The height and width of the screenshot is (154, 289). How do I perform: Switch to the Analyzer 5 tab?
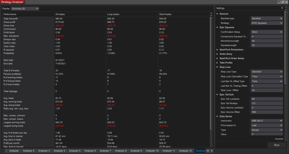coord(74,151)
